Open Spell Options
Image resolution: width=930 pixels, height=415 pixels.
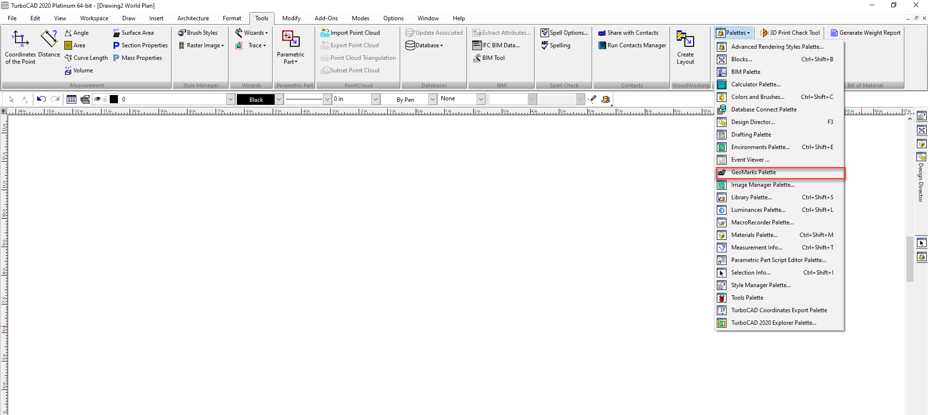(x=565, y=33)
